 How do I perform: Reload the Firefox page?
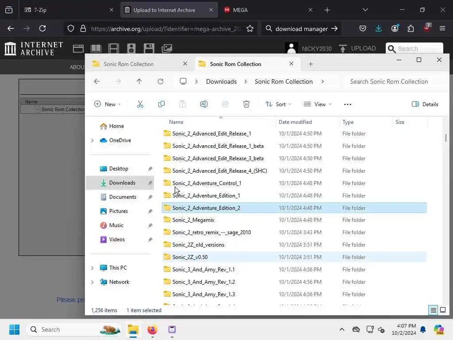(42, 28)
